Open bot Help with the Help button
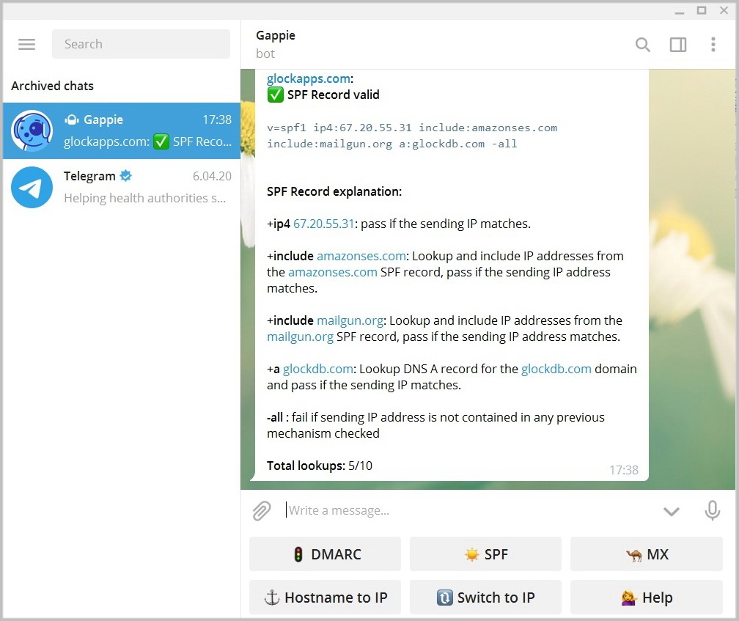This screenshot has height=621, width=739. click(x=646, y=597)
